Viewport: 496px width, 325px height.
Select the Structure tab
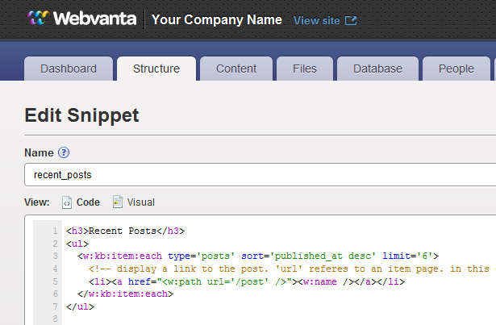(156, 69)
